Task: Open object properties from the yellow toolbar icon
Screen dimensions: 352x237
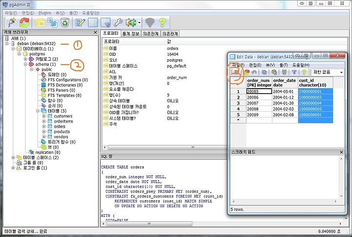Action: [40, 23]
